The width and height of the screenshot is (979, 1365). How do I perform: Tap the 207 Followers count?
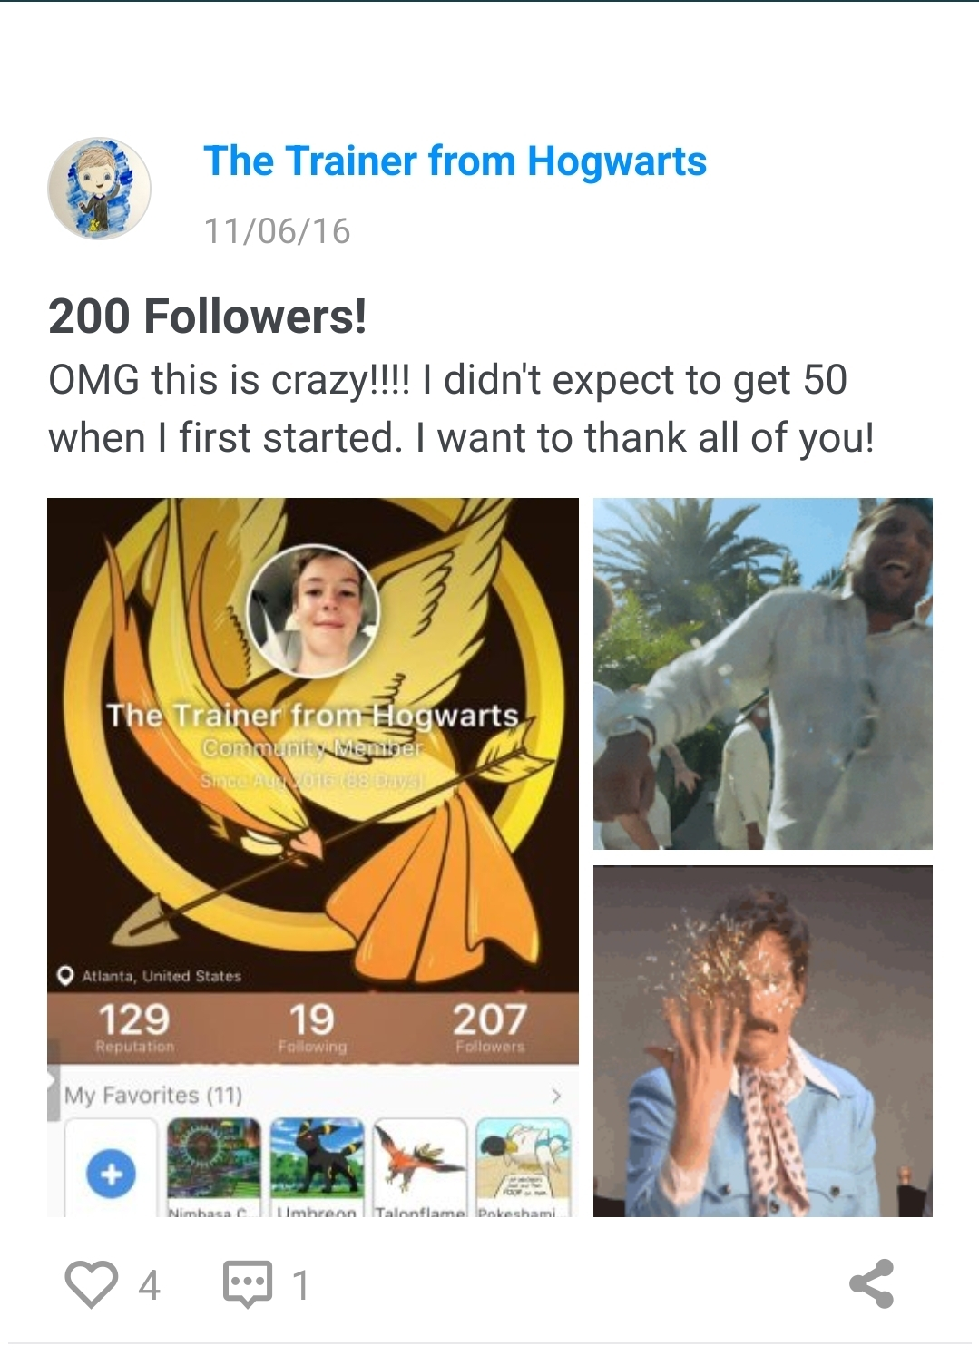(490, 1028)
